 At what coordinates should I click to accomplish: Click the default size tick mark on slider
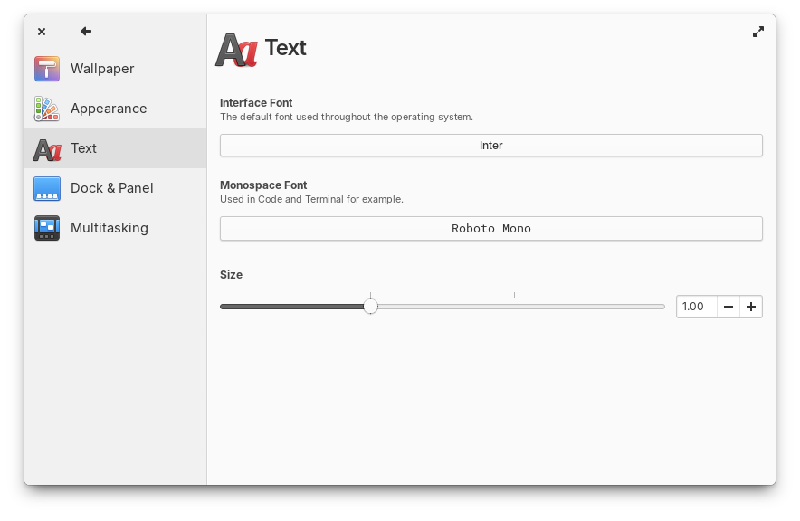514,295
